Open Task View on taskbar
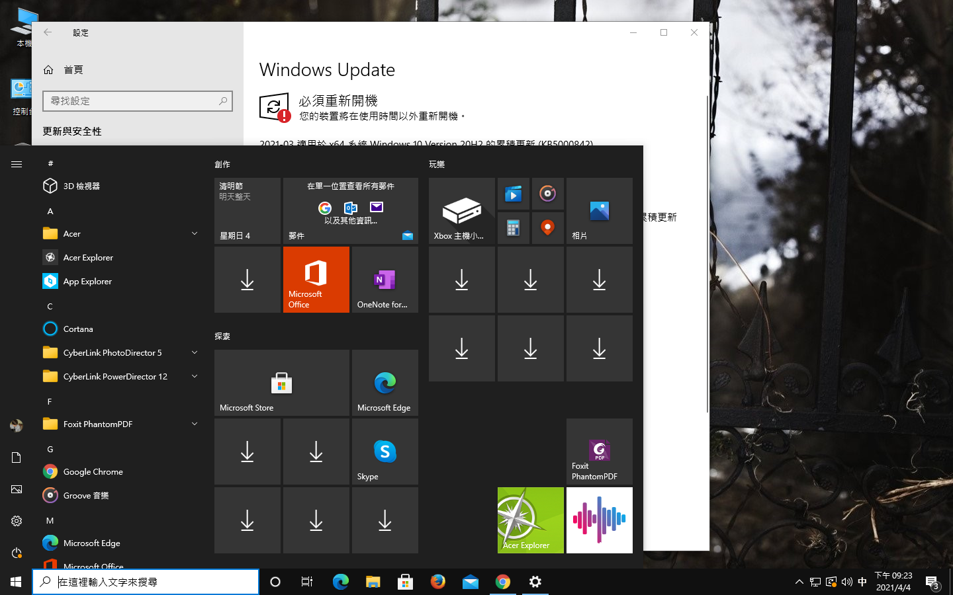 tap(307, 582)
